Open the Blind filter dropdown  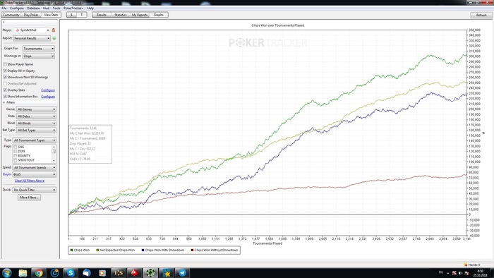pos(36,123)
